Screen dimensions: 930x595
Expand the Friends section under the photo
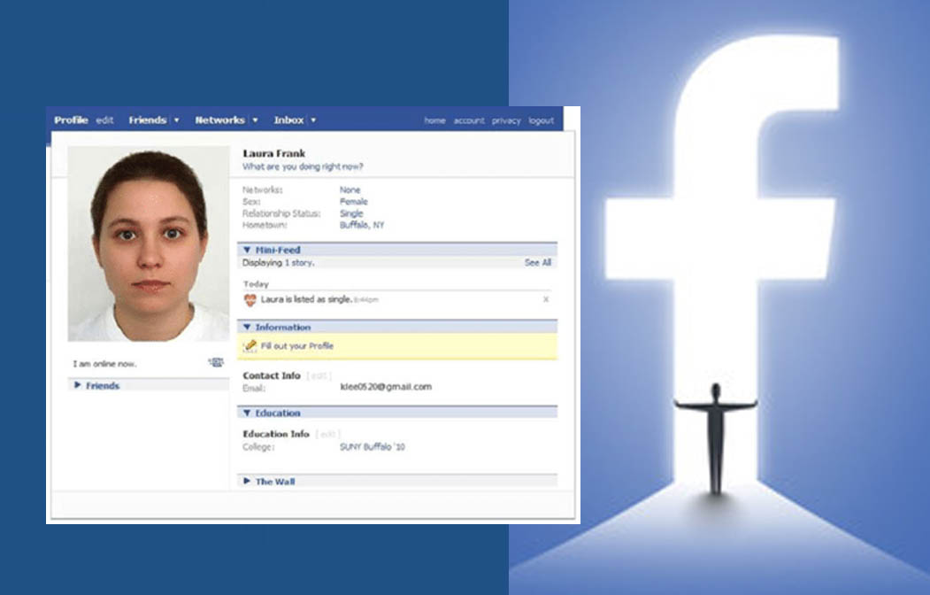tap(77, 385)
